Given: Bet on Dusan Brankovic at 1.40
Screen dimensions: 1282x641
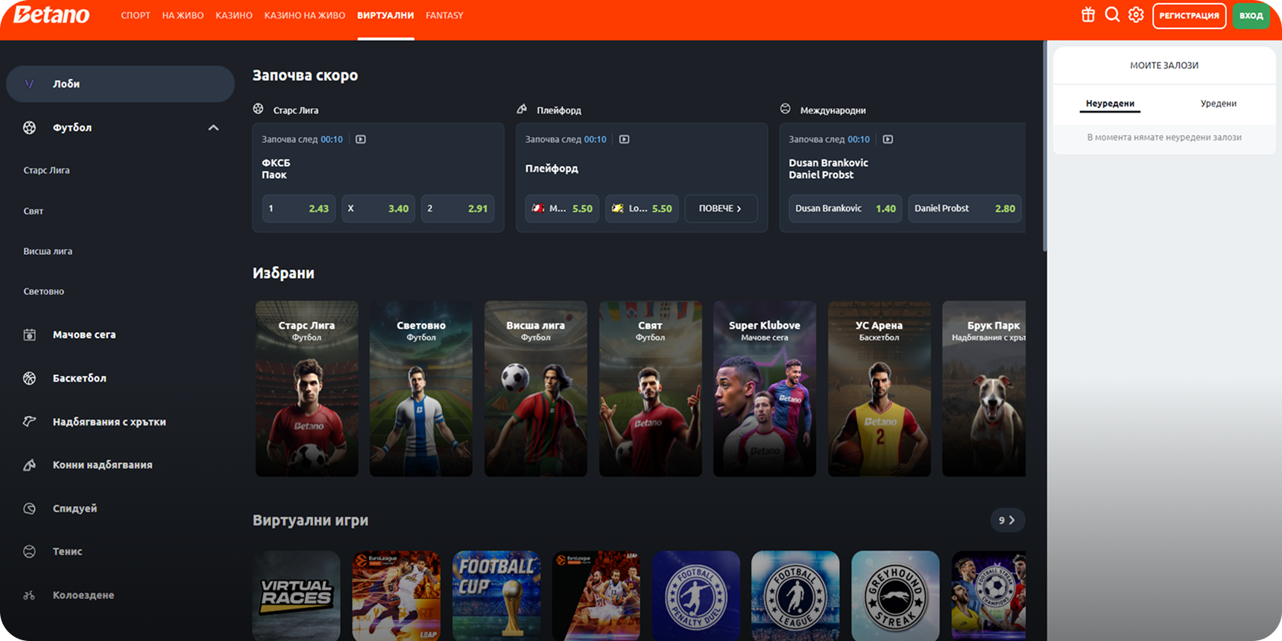Looking at the screenshot, I should [x=844, y=209].
